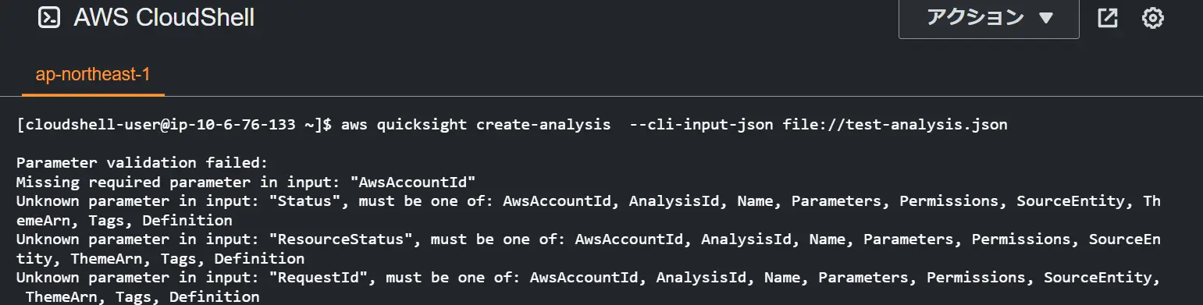This screenshot has width=1203, height=305.
Task: Click the Parameter validation failed line
Action: click(141, 163)
